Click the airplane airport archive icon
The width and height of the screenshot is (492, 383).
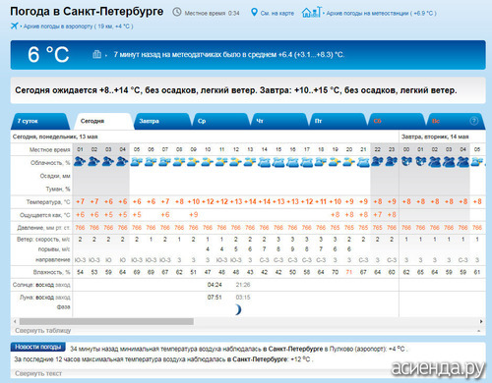pos(14,26)
